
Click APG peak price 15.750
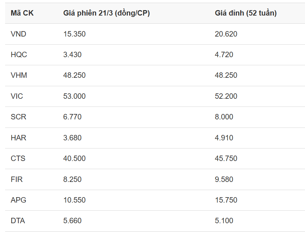click(226, 200)
